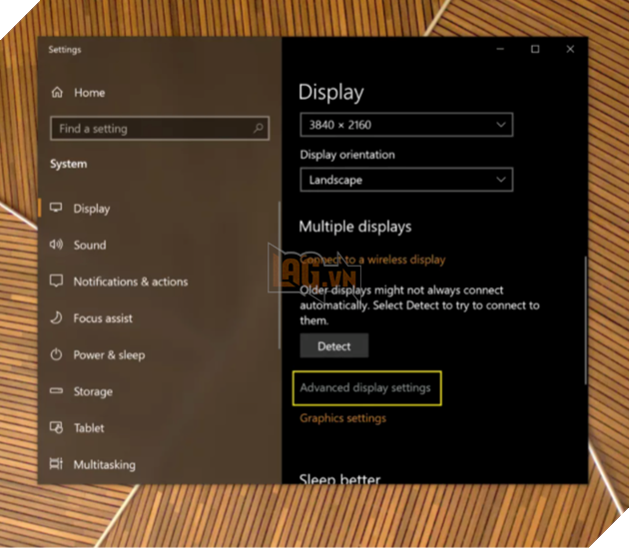Click the Notifications & actions icon
The width and height of the screenshot is (629, 548).
[57, 282]
